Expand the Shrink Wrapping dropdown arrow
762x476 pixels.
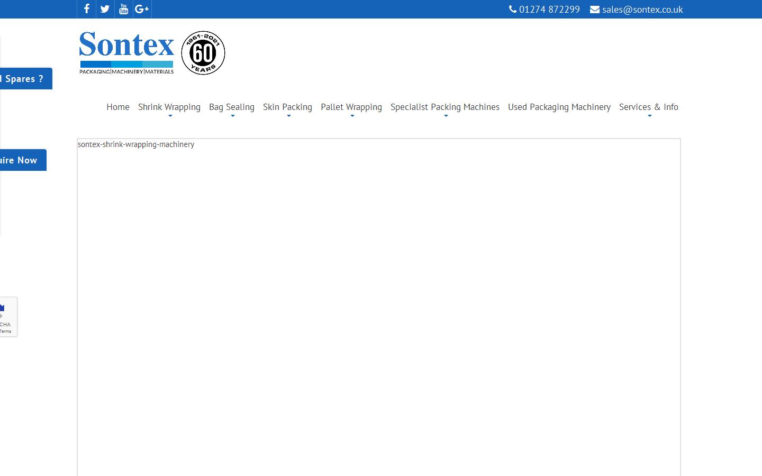(169, 115)
